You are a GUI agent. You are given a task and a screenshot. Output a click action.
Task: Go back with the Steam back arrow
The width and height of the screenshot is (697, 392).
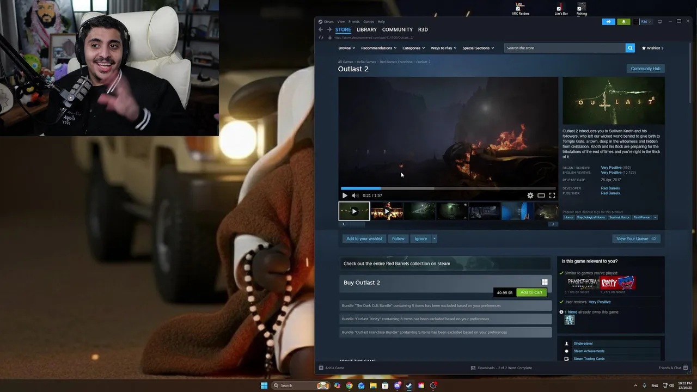[321, 29]
